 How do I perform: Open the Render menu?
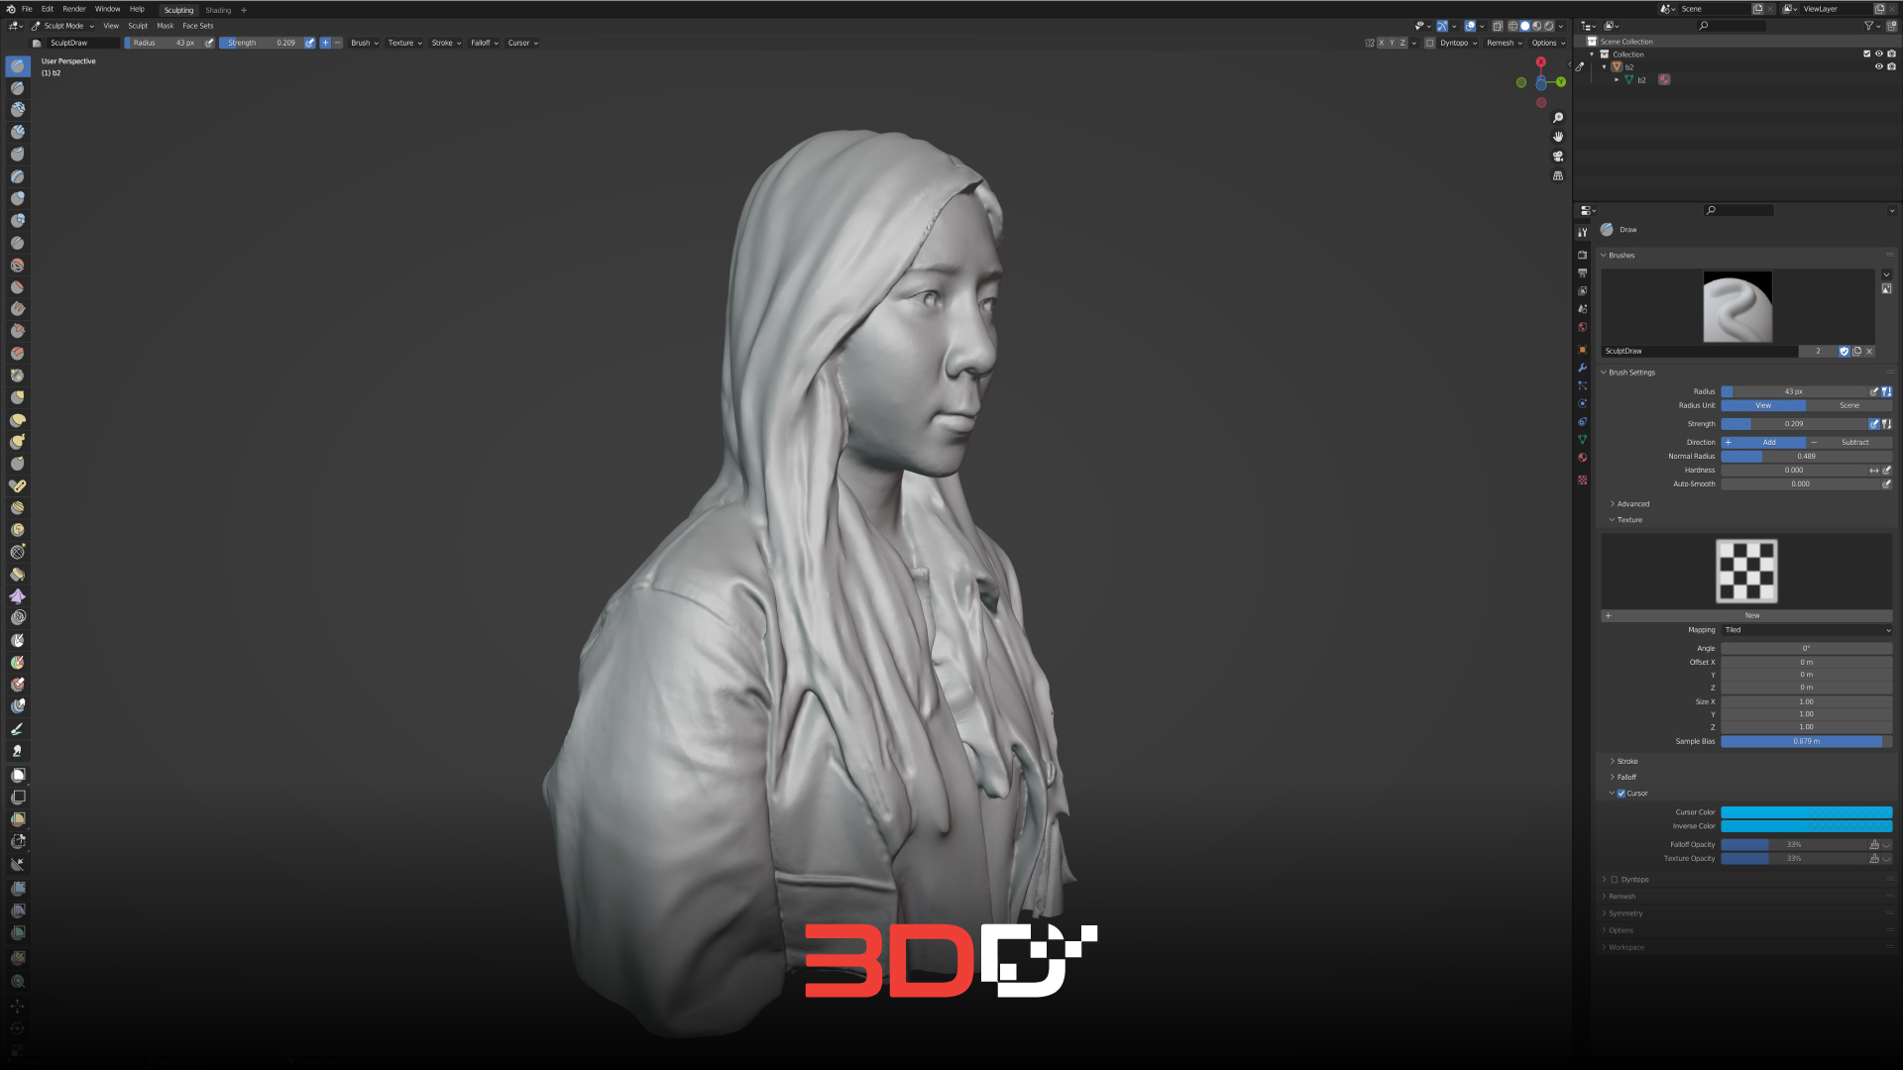(74, 9)
